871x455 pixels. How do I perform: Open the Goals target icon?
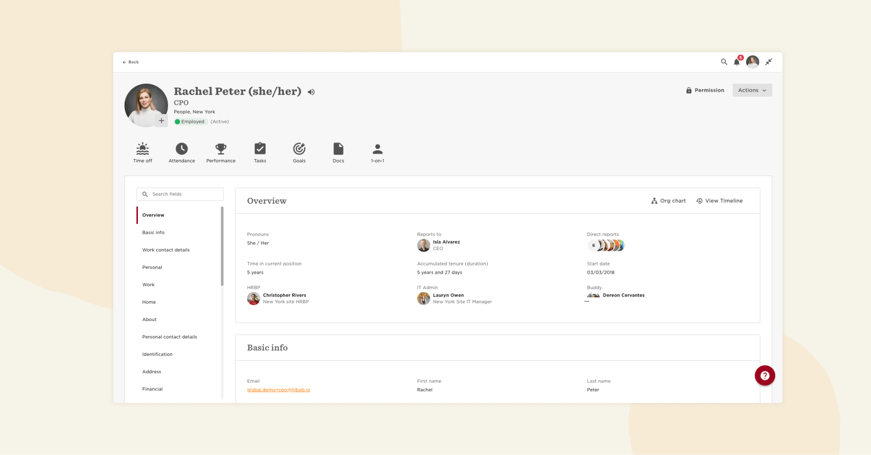(x=299, y=149)
